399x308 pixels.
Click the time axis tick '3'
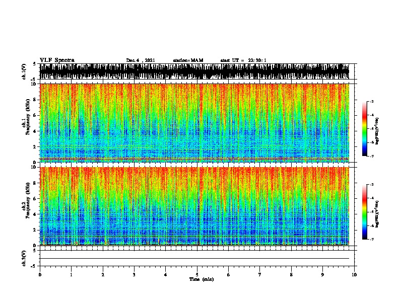pyautogui.click(x=134, y=275)
